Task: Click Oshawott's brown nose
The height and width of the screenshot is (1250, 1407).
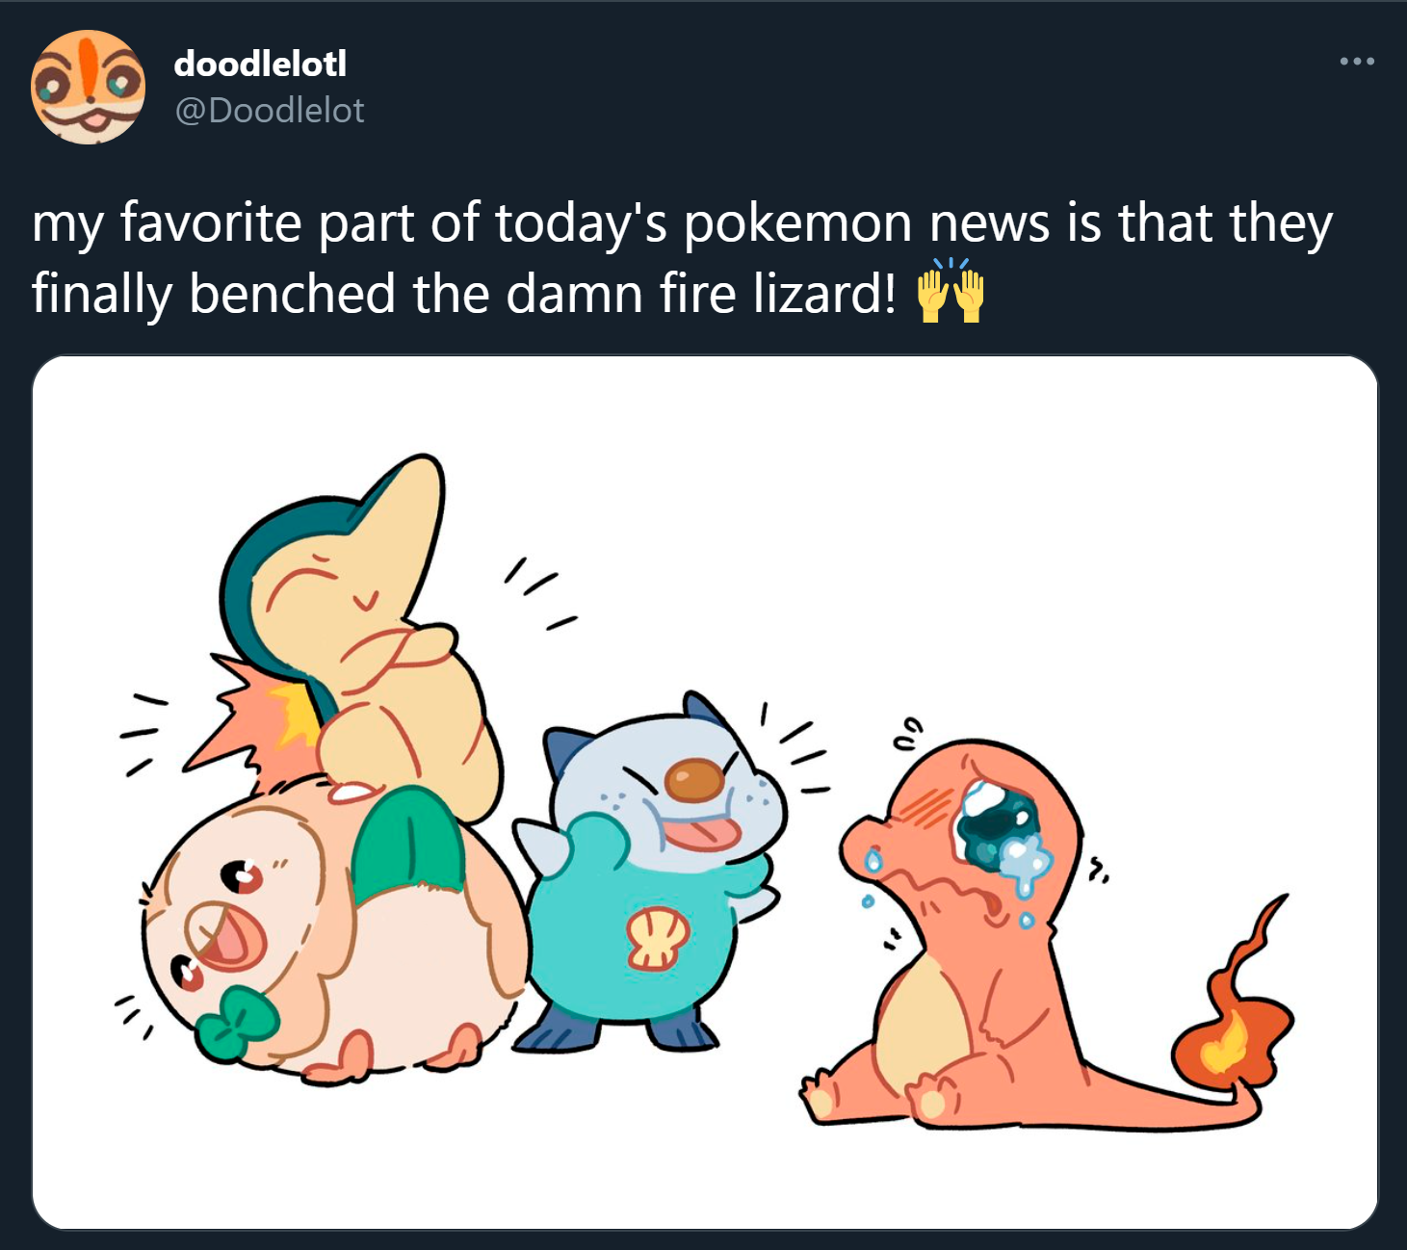Action: pyautogui.click(x=694, y=780)
